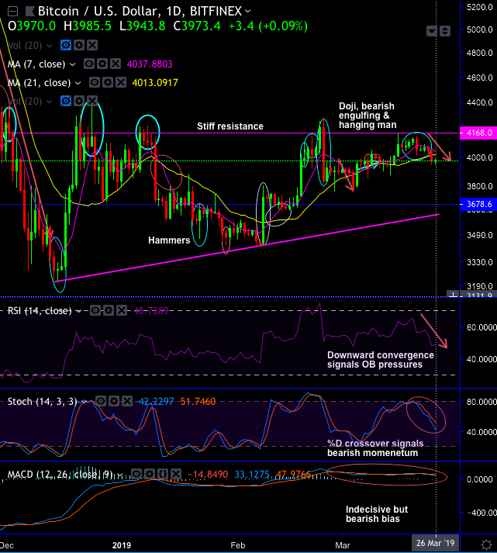Click the Stoch %K value 42.2297
This screenshot has width=497, height=553.
(x=156, y=402)
